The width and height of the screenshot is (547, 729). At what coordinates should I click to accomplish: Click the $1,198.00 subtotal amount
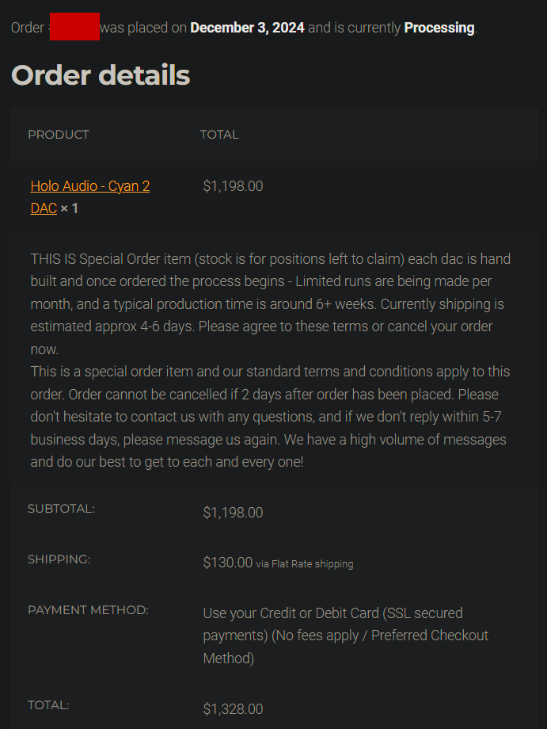tap(233, 513)
